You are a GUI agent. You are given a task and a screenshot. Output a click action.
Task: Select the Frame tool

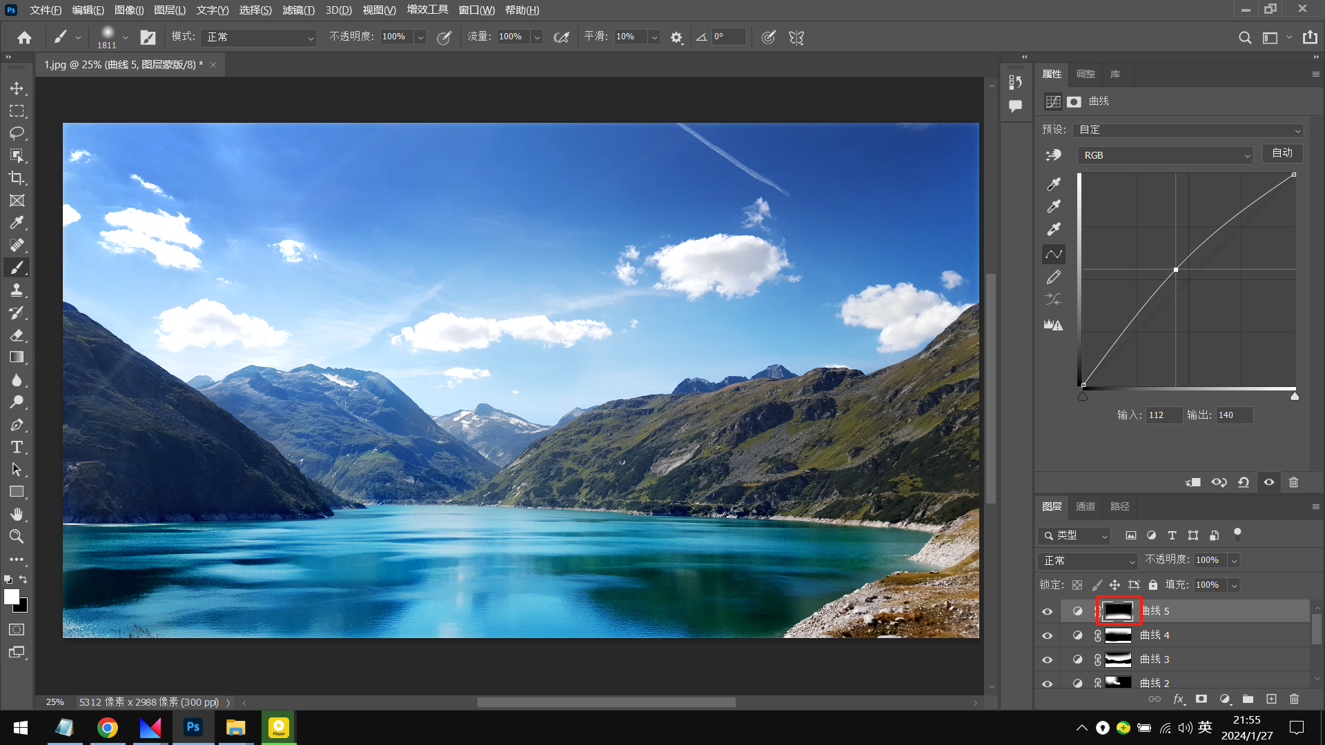click(x=17, y=201)
